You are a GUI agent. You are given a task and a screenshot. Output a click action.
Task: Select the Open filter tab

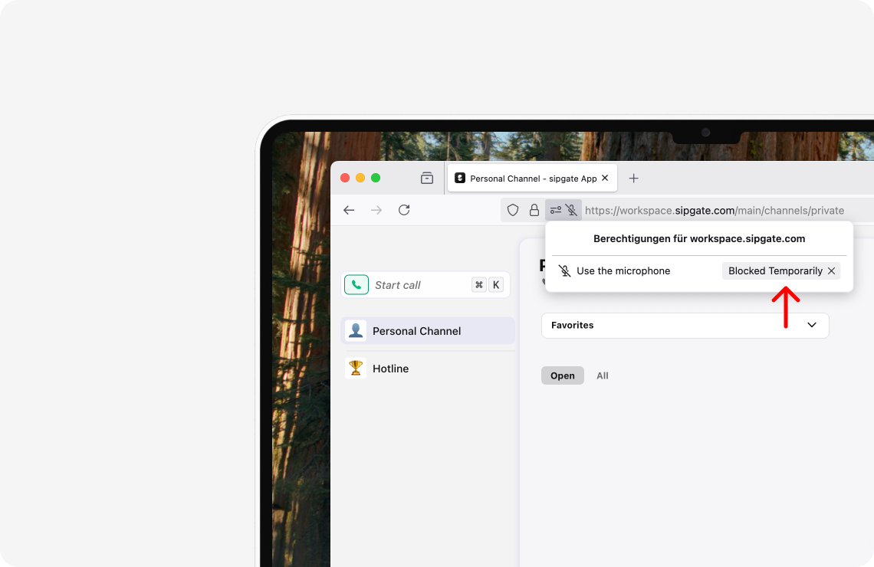pos(563,375)
